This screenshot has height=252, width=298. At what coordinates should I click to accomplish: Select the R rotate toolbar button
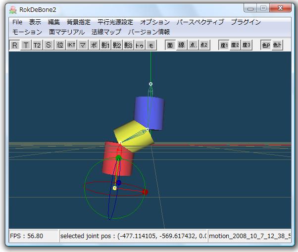[15, 45]
